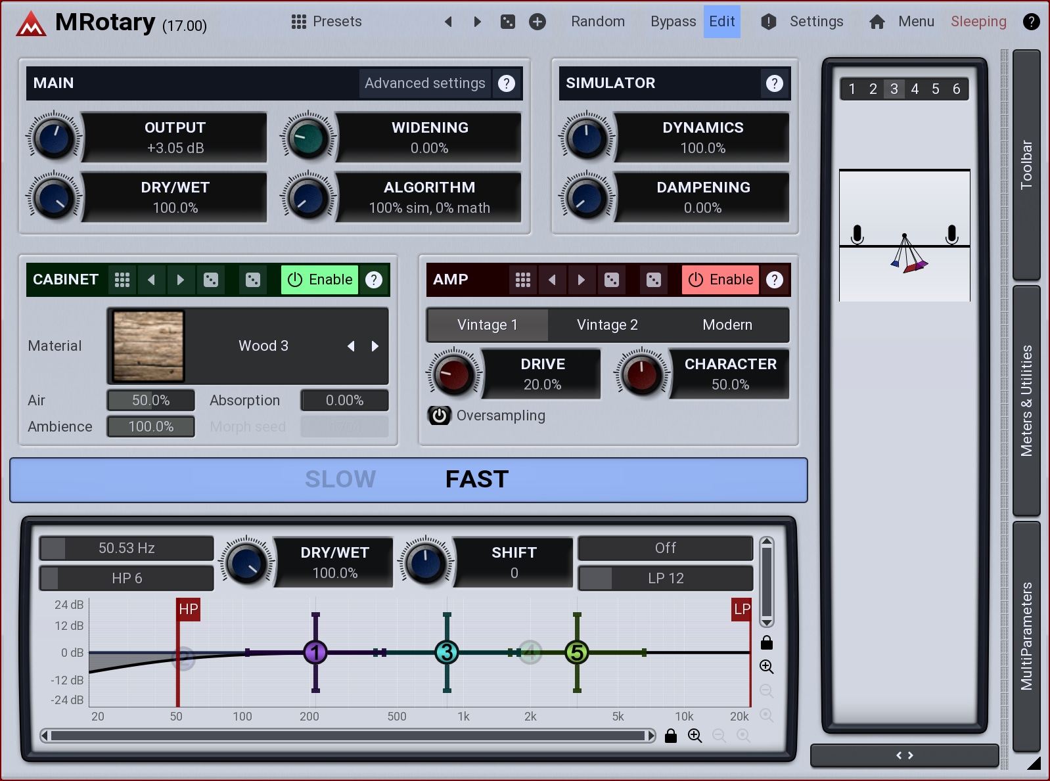Toggle the Cabinet Enable button
The width and height of the screenshot is (1050, 781).
tap(320, 280)
